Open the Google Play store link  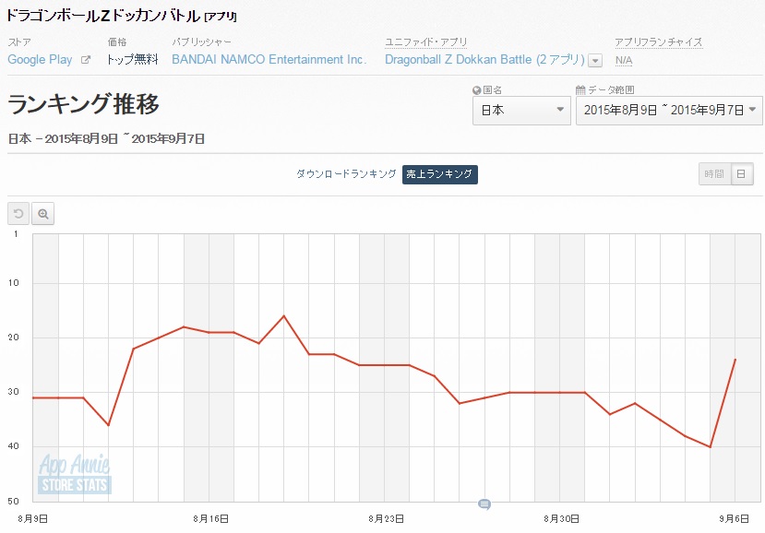[40, 60]
